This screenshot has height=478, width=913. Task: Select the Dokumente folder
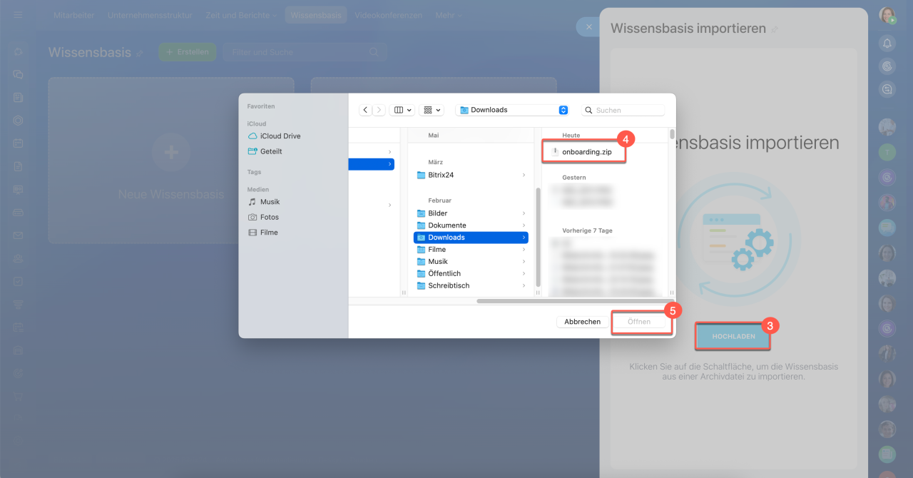(x=471, y=225)
